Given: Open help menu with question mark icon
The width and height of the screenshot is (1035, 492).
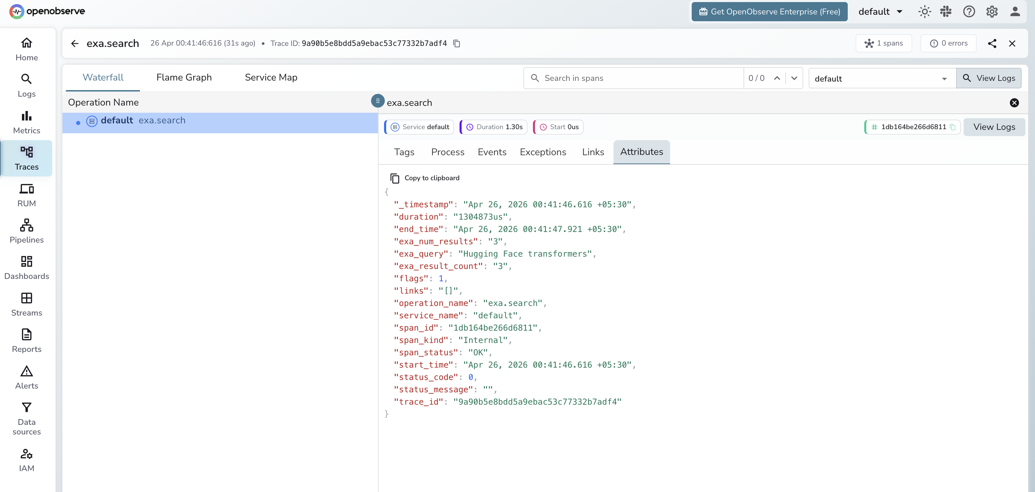Looking at the screenshot, I should click(x=969, y=12).
